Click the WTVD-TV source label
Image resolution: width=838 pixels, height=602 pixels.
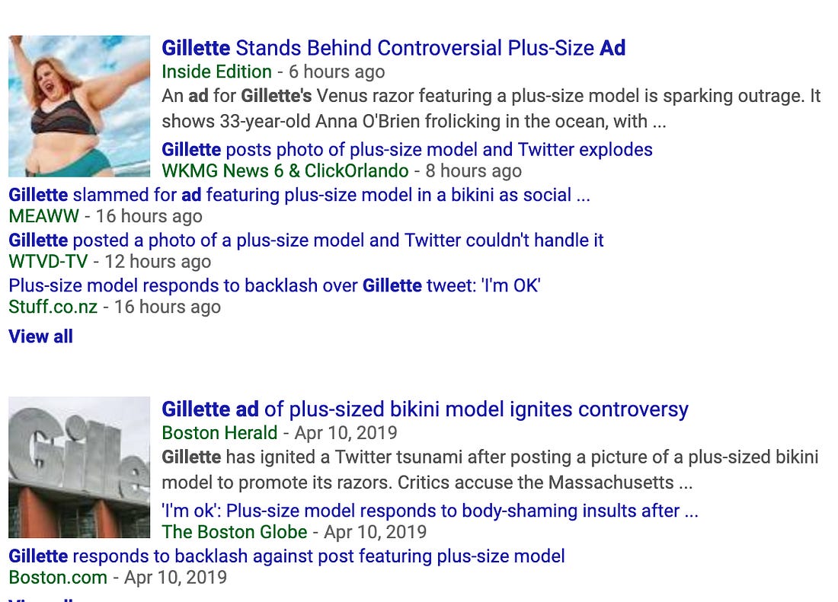48,262
